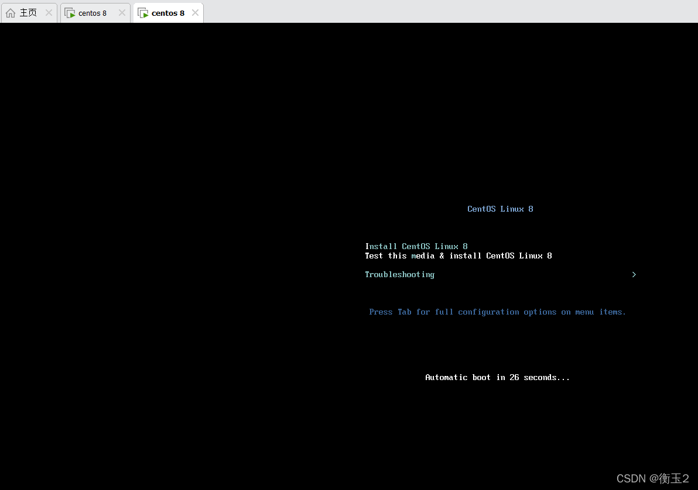This screenshot has width=698, height=490.
Task: Click the CentOS Linux 8 title text
Action: (500, 209)
